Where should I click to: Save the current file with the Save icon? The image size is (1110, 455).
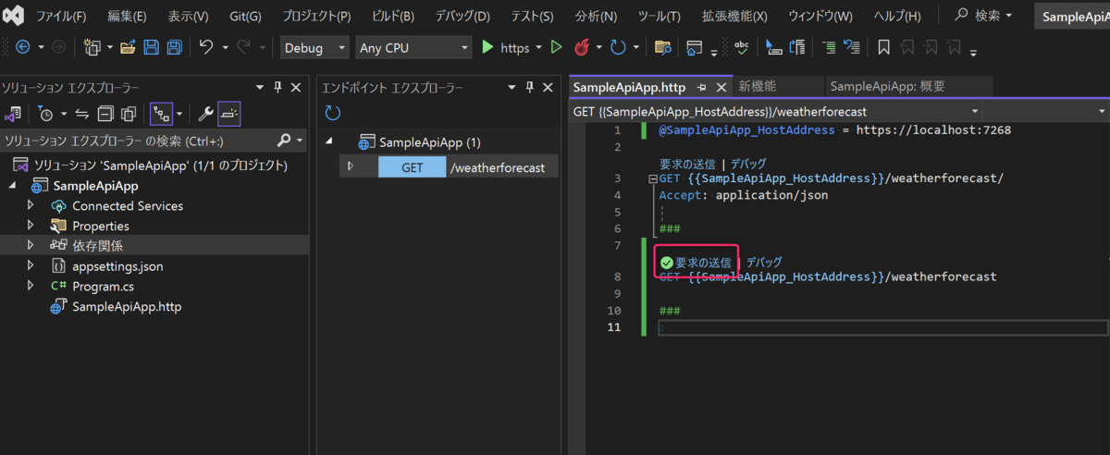click(151, 47)
